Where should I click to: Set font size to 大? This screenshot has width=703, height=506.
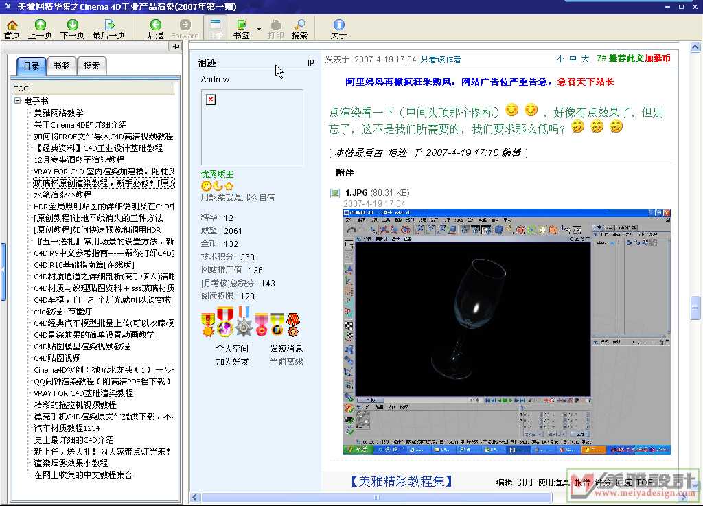[585, 59]
